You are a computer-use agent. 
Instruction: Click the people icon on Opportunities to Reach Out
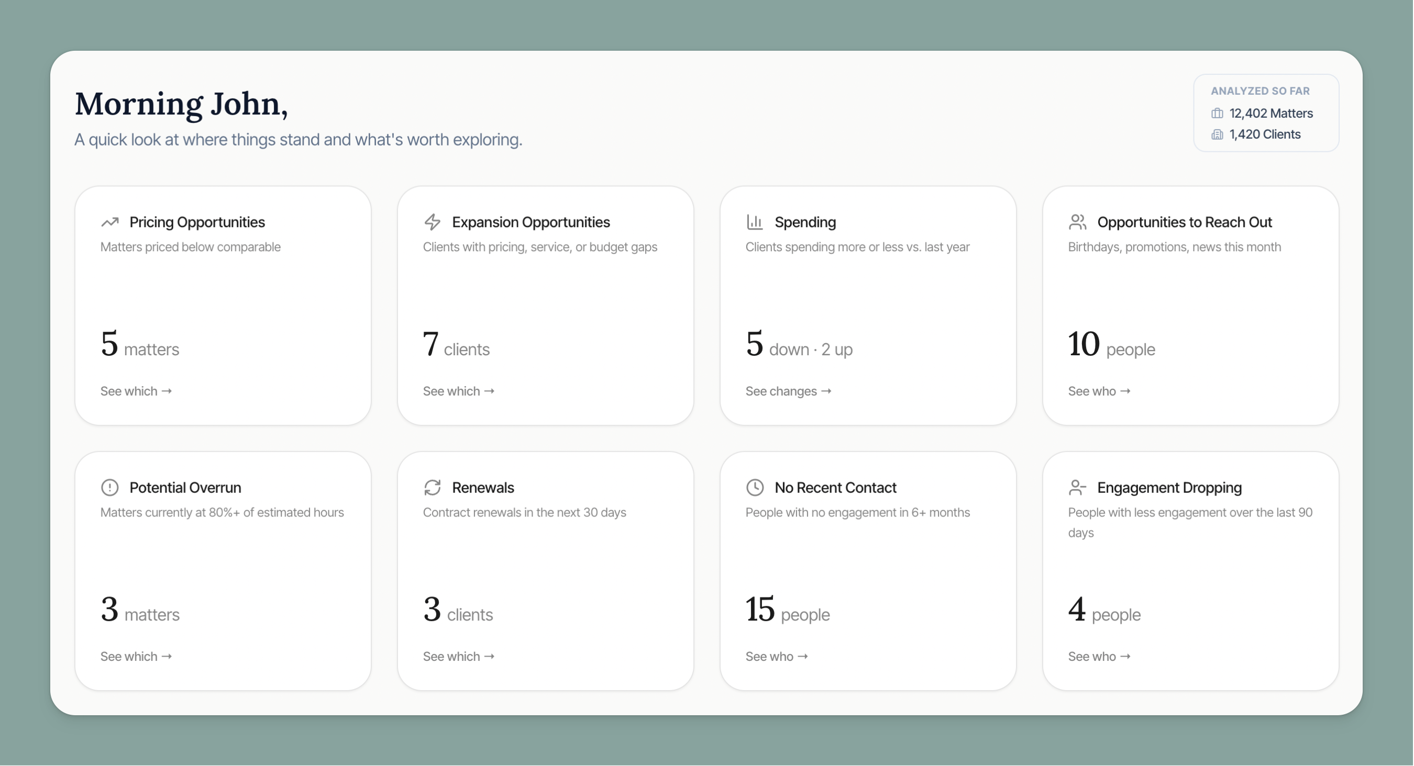coord(1077,221)
